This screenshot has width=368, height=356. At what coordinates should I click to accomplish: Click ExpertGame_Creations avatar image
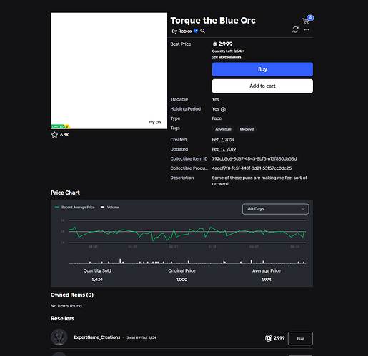coord(59,337)
